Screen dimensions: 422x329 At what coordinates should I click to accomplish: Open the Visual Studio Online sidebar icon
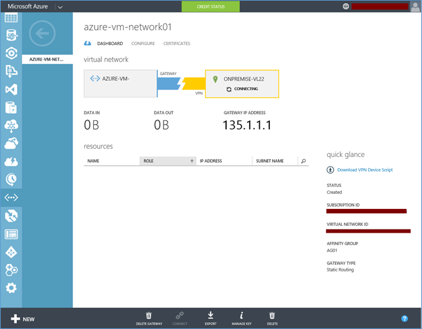tap(11, 89)
